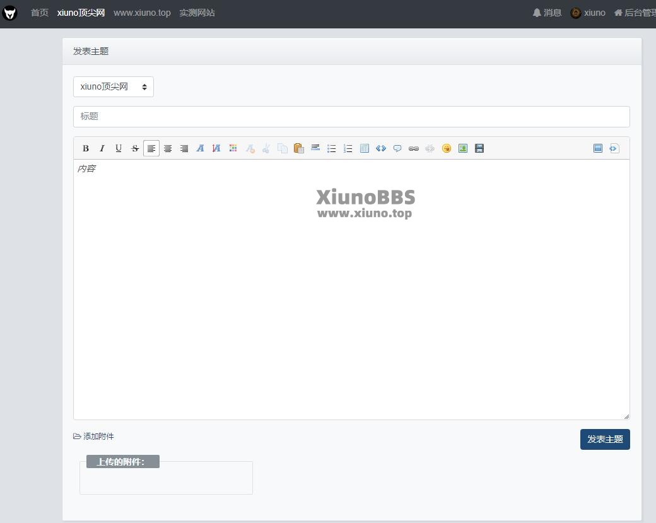
Task: Go to 首页 in the top navigation
Action: [x=40, y=13]
